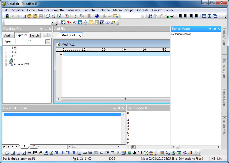Close the Modifica1 document tab
This screenshot has width=229, height=163.
80,36
